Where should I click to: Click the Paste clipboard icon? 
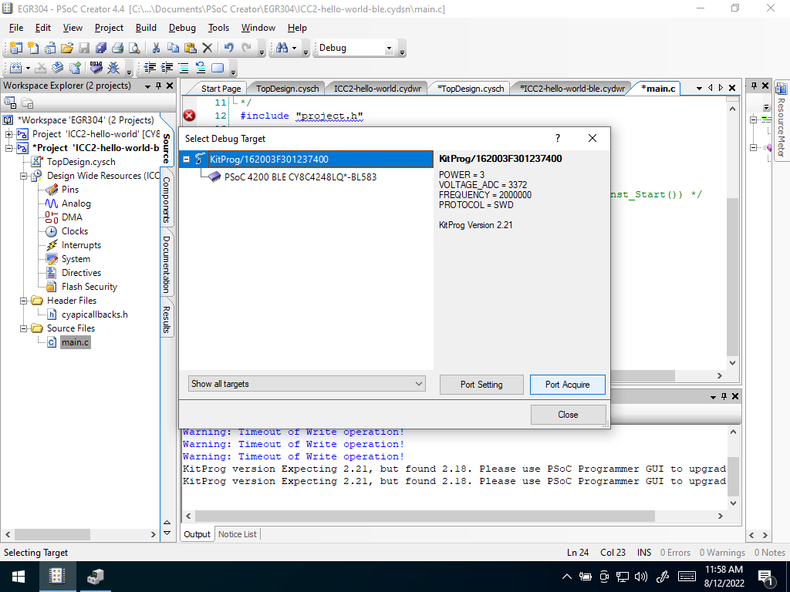click(x=191, y=48)
